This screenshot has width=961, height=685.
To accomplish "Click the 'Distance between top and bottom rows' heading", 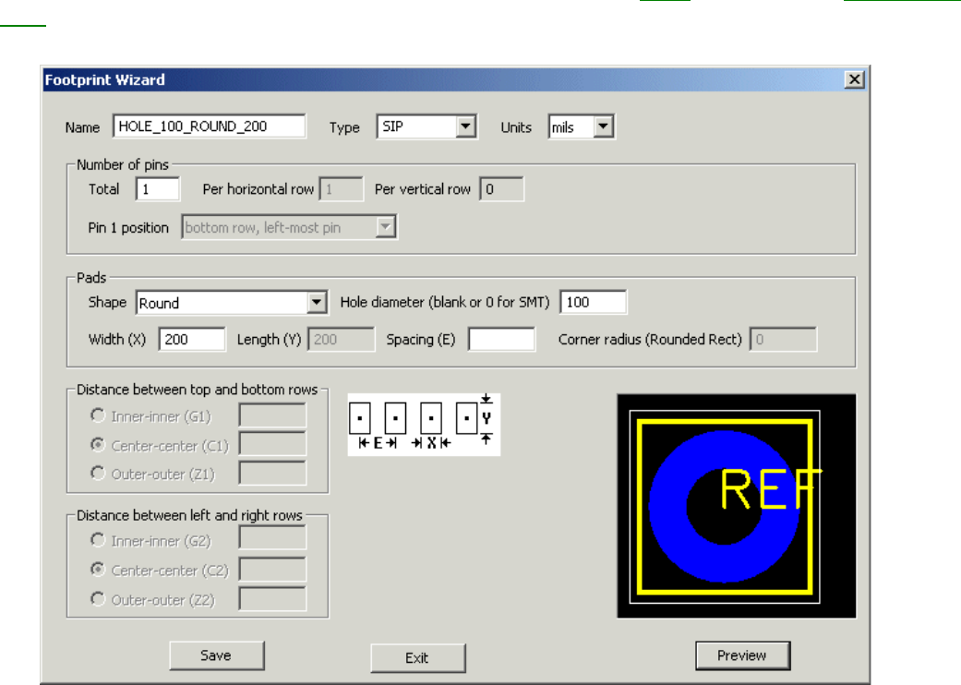I will point(198,390).
